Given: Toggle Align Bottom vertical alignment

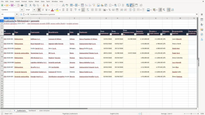Looking at the screenshot, I should (x=83, y=10).
